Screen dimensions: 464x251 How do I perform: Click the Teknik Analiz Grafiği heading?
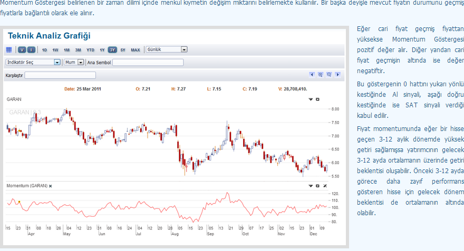click(49, 36)
